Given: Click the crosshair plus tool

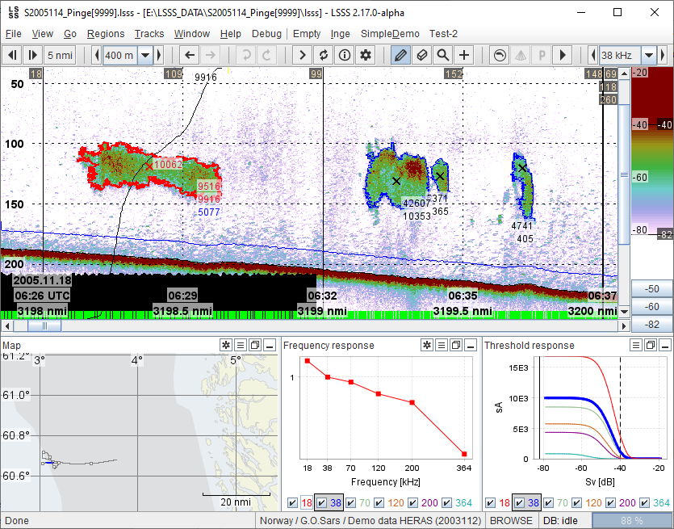Looking at the screenshot, I should coord(464,55).
